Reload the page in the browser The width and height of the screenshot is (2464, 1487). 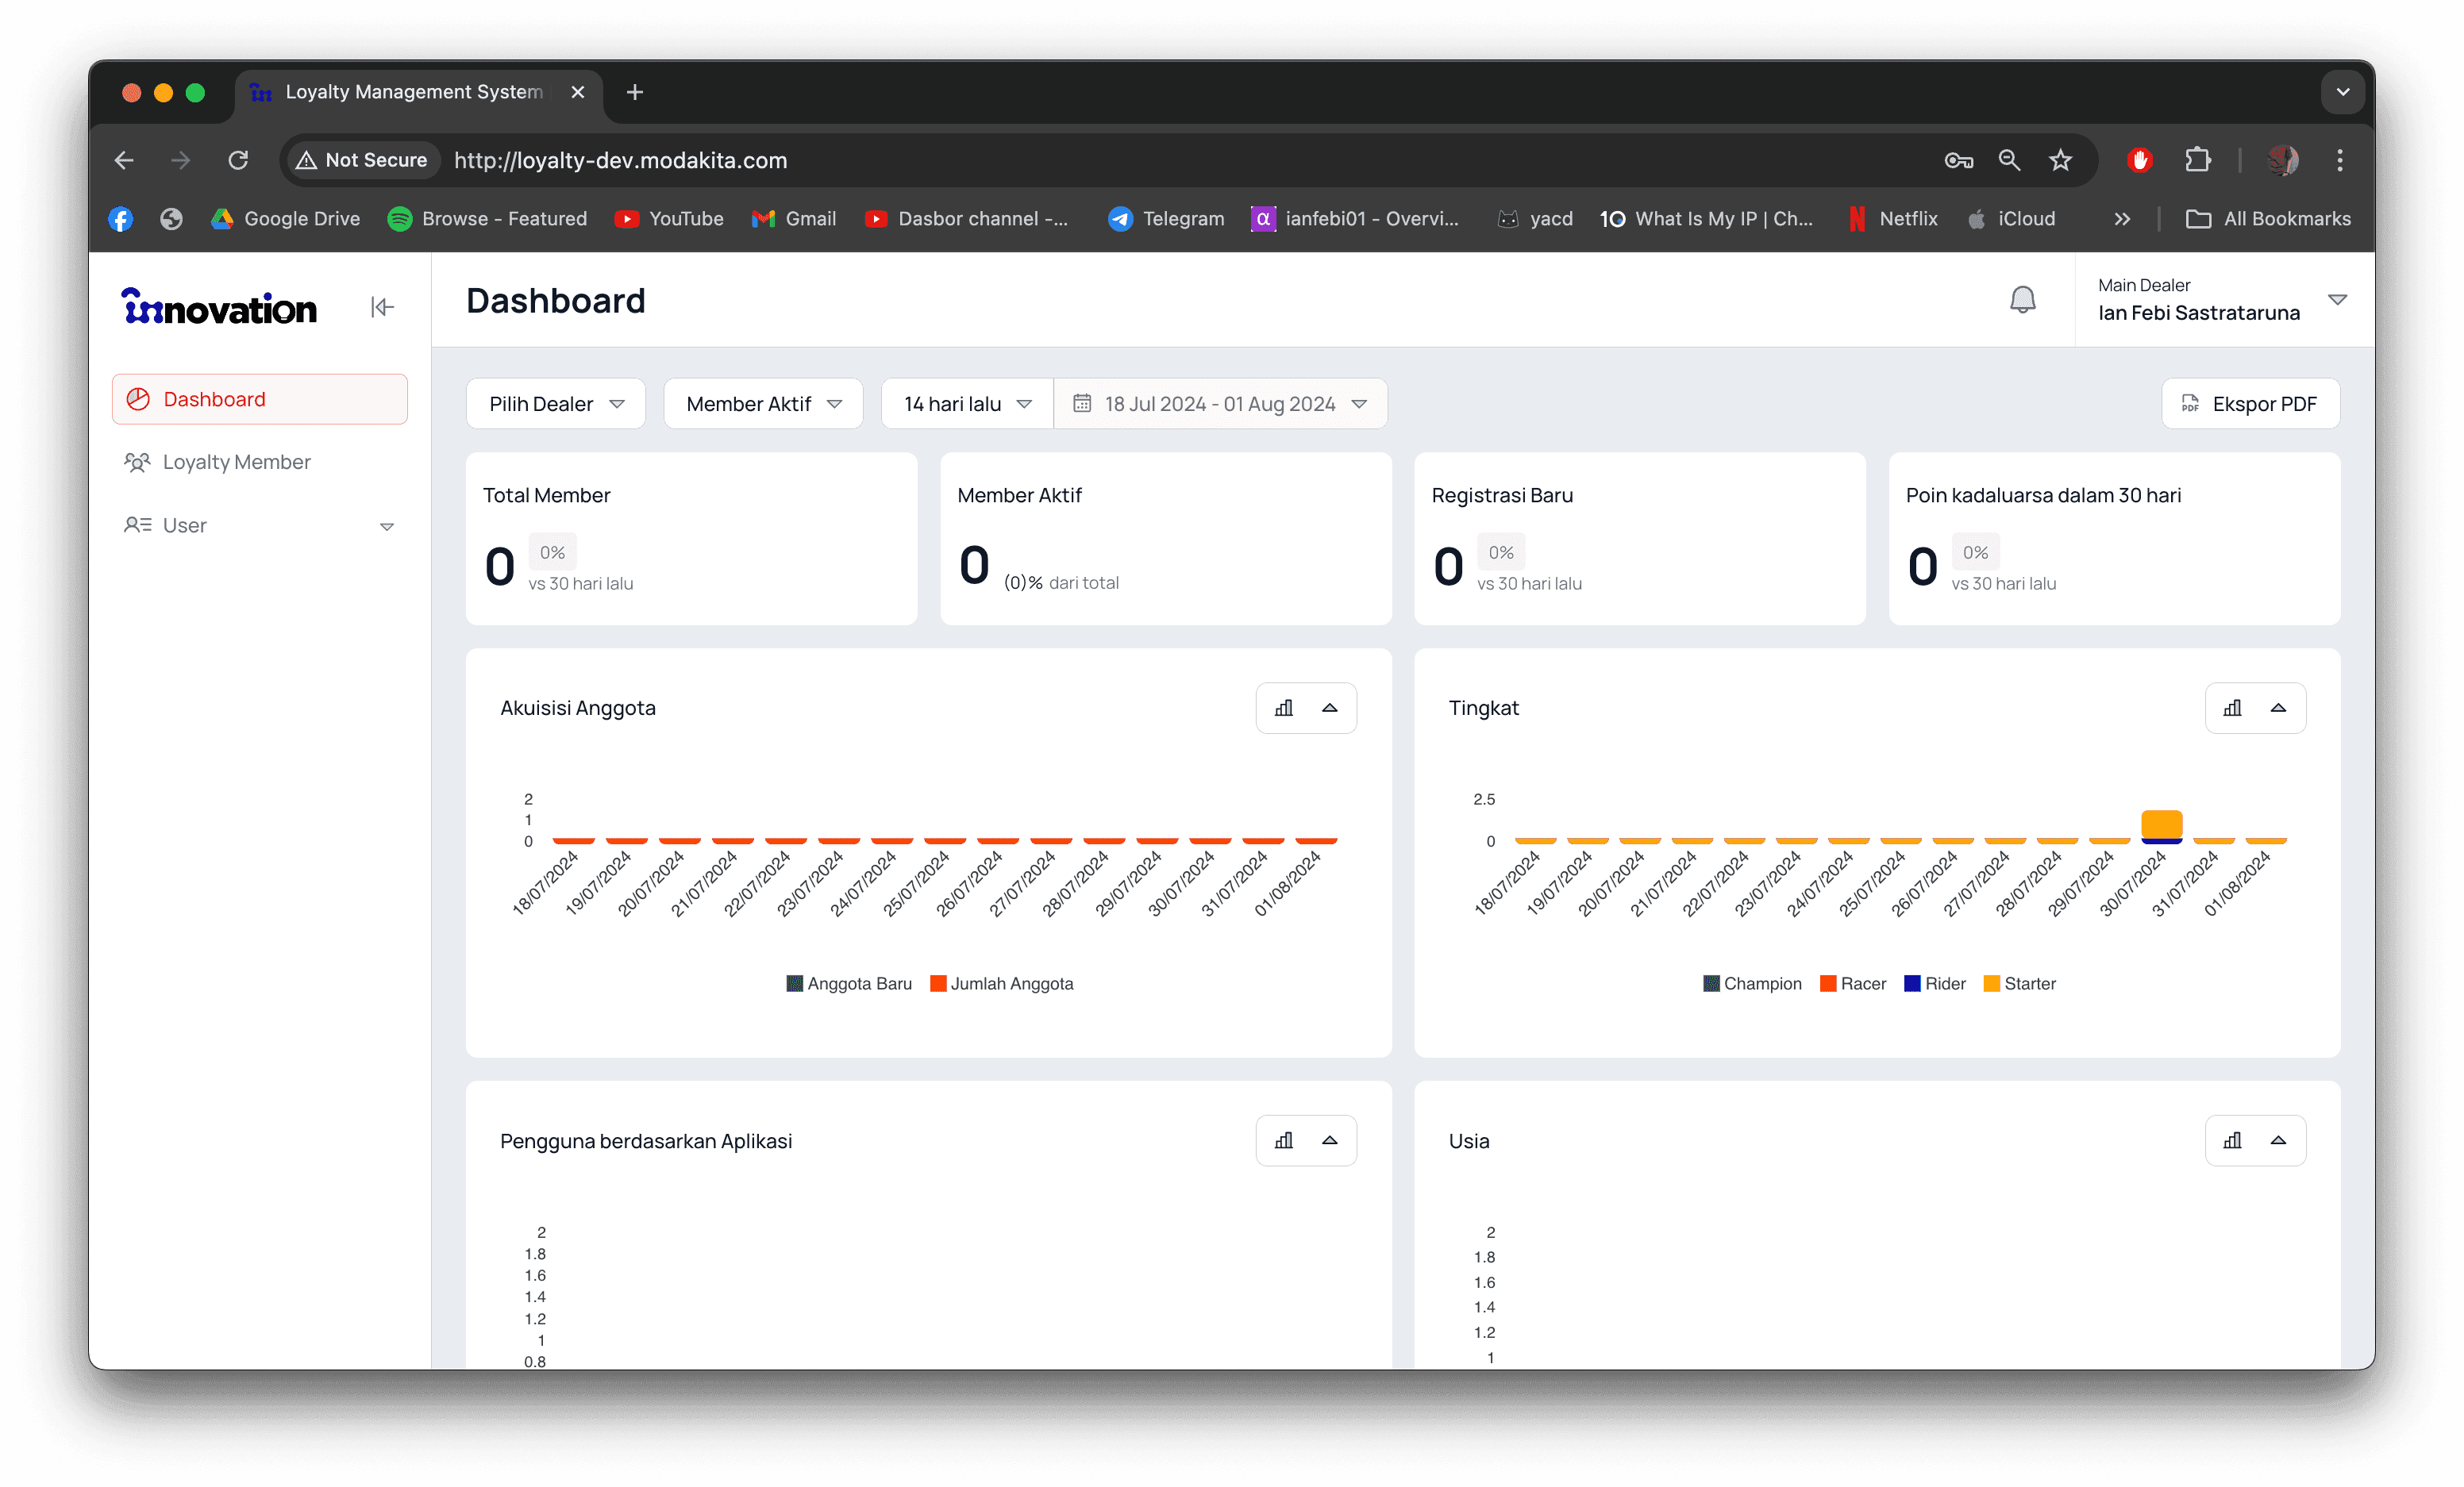click(x=238, y=160)
